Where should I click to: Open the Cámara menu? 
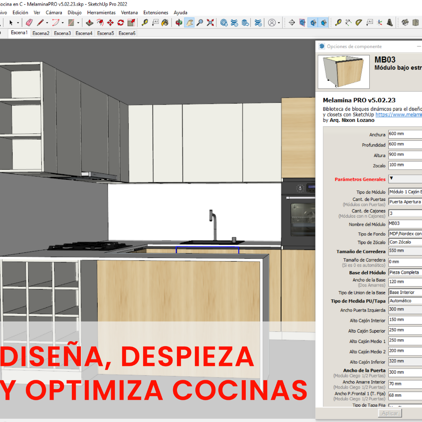54,13
